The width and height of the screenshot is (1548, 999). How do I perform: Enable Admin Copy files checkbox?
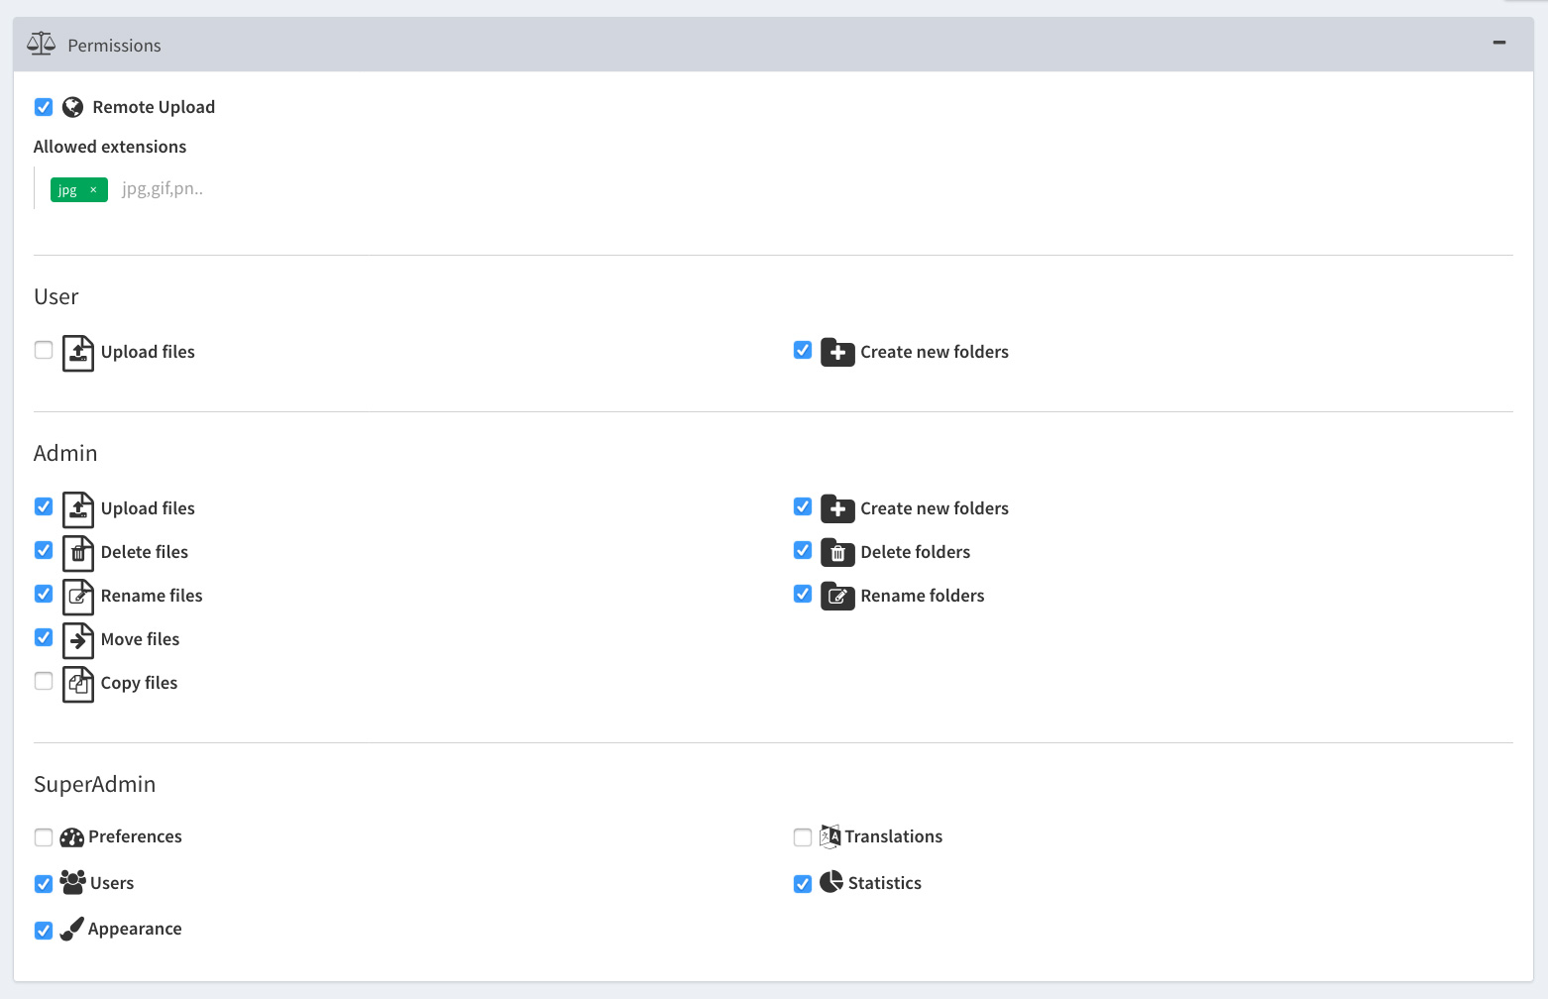[44, 681]
